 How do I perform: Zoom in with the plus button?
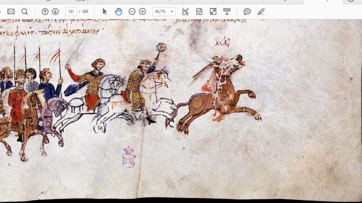coord(142,12)
